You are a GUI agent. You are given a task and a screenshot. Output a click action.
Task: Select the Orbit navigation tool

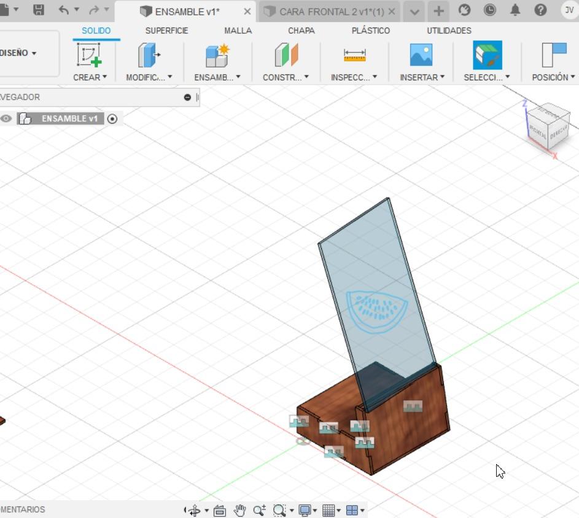193,511
